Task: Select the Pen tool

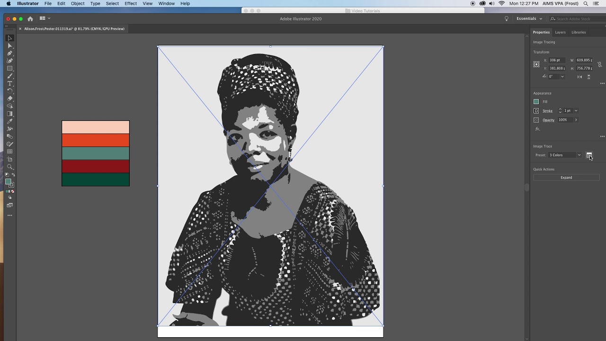Action: (x=9, y=53)
